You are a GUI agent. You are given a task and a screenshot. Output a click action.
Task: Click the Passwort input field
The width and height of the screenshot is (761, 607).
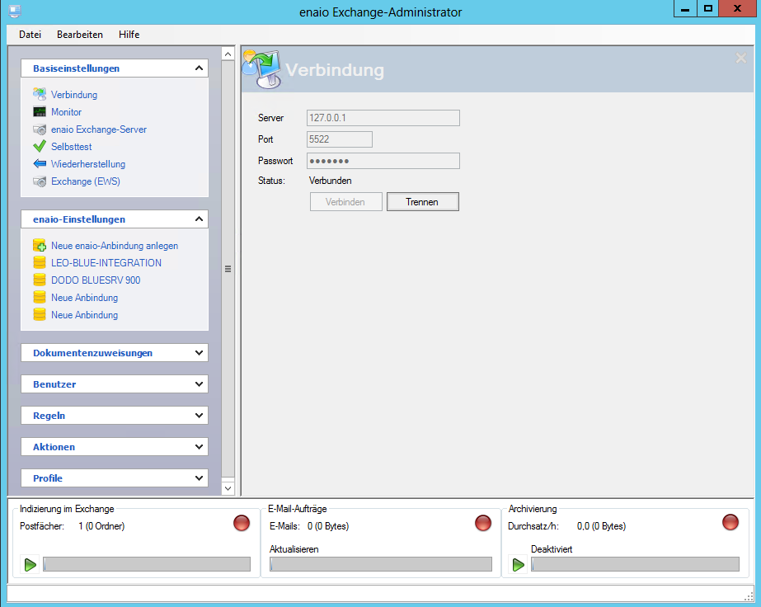383,161
